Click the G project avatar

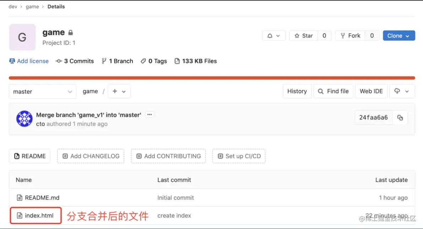click(22, 37)
